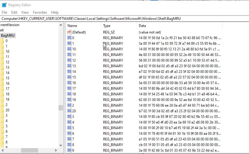Click the binary icon for value 15
Image resolution: width=249 pixels, height=154 pixels.
coord(69,77)
